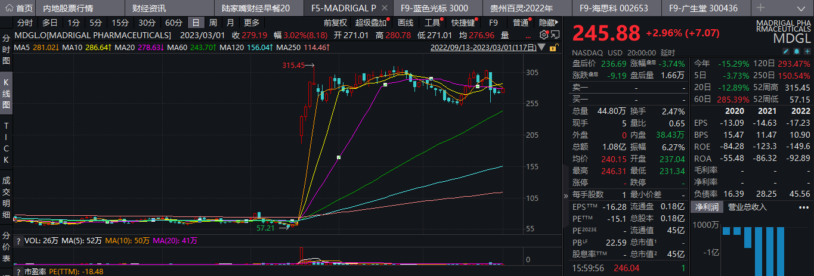
Task: Close the F5-MADRIGAL P tab
Action: (x=385, y=8)
